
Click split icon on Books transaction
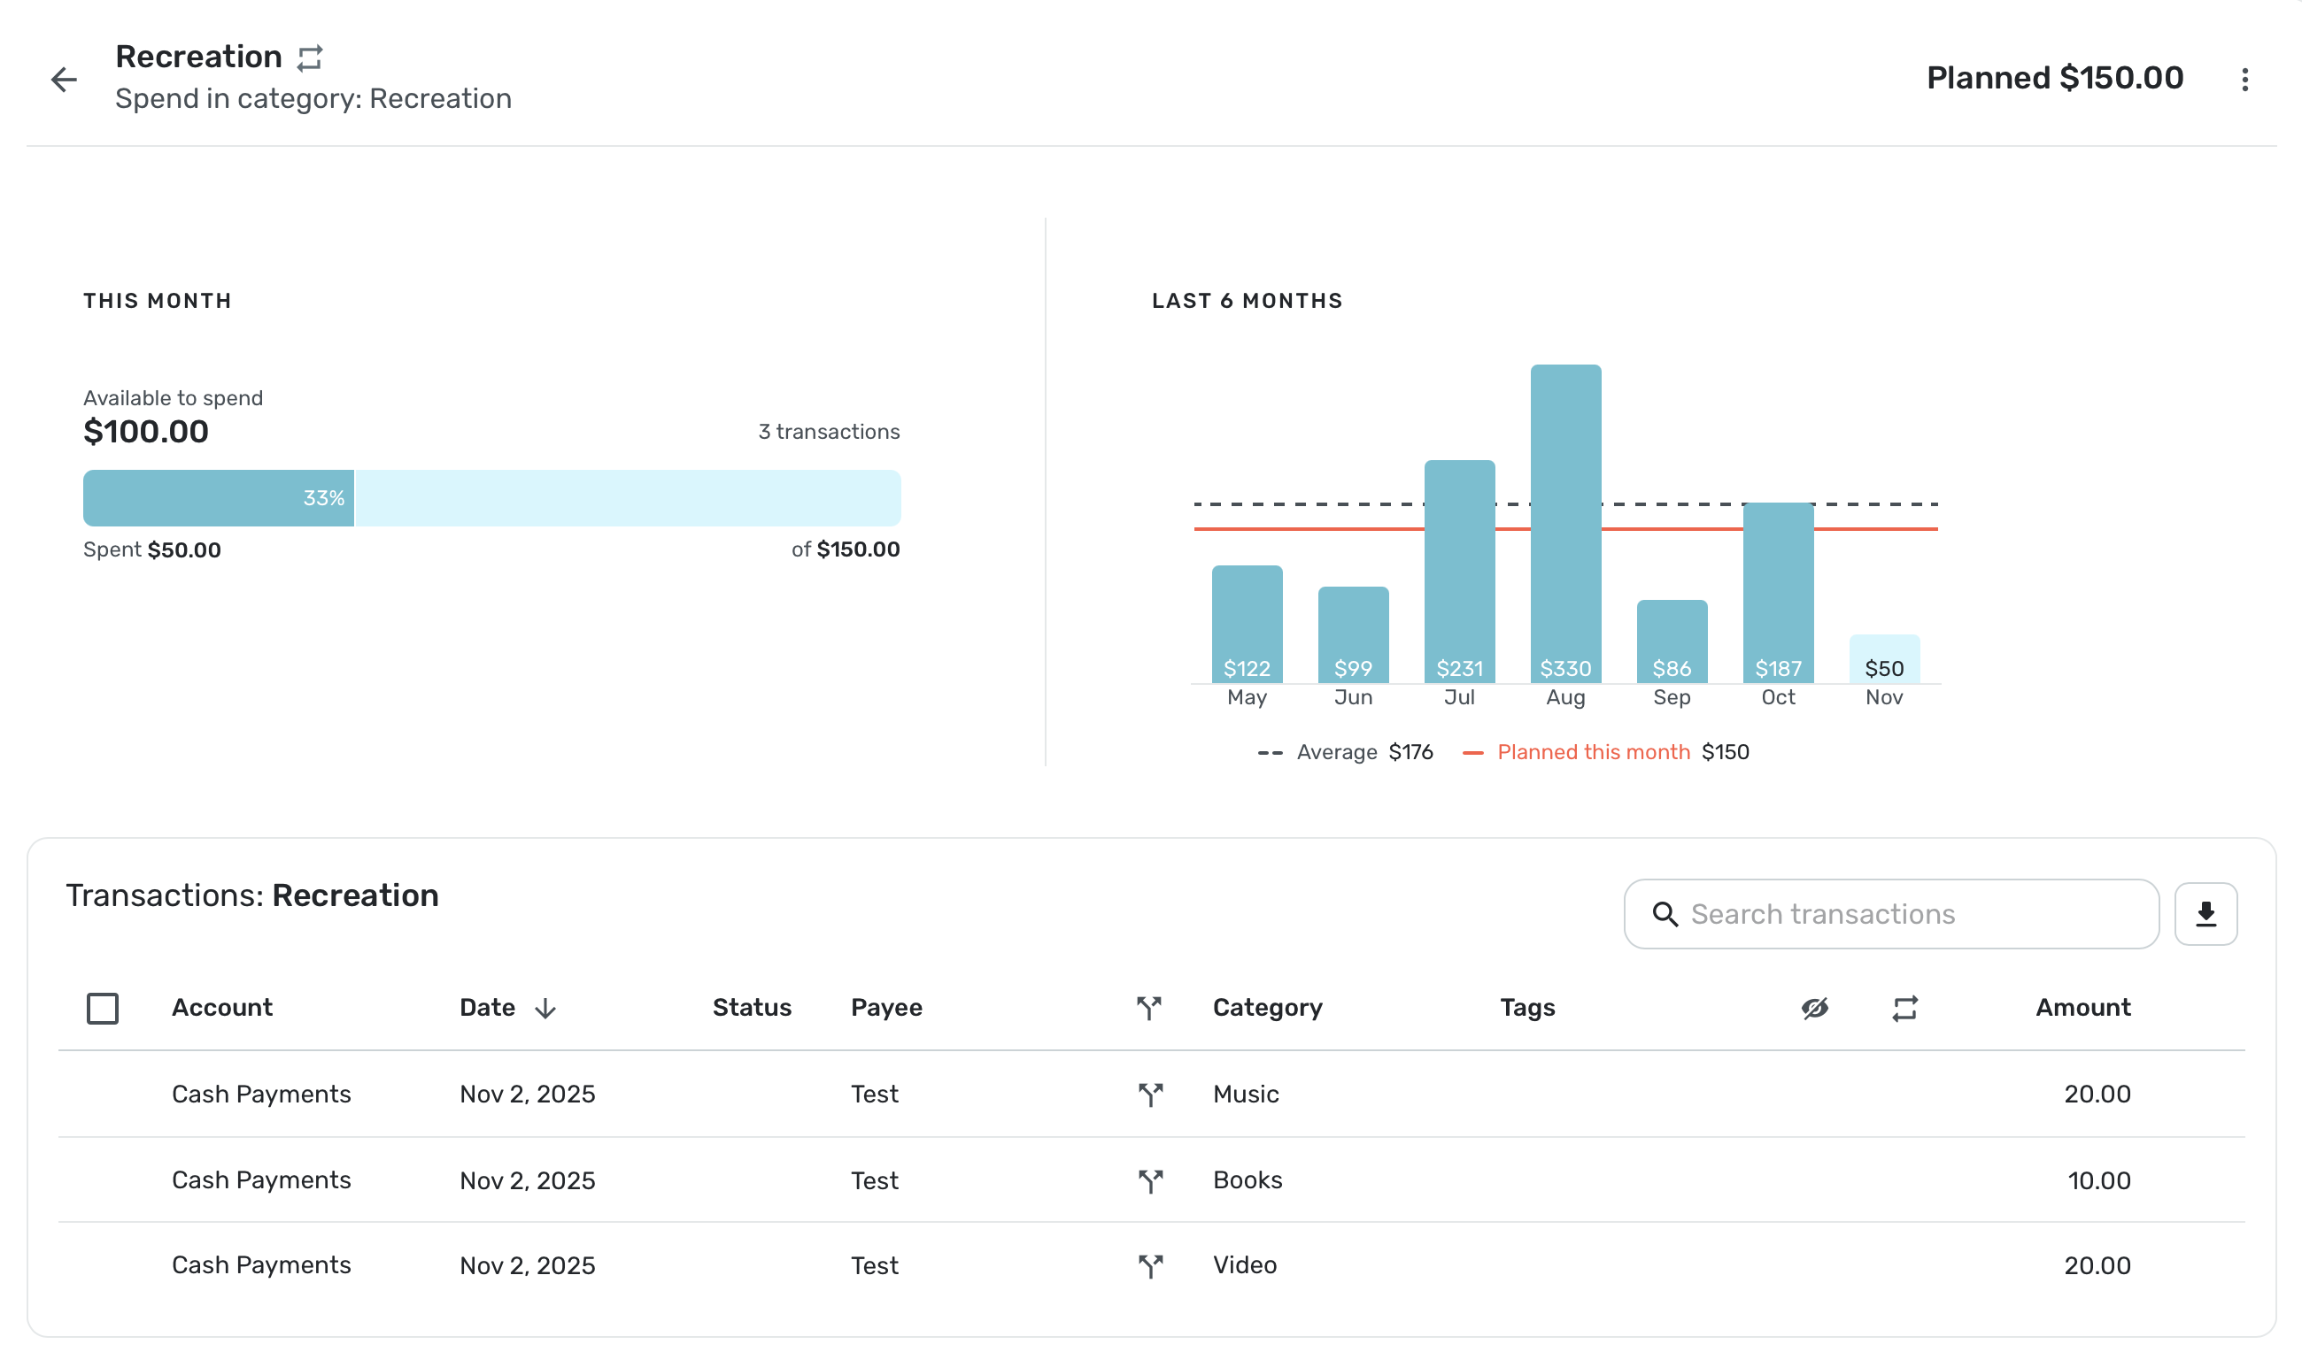(1150, 1180)
